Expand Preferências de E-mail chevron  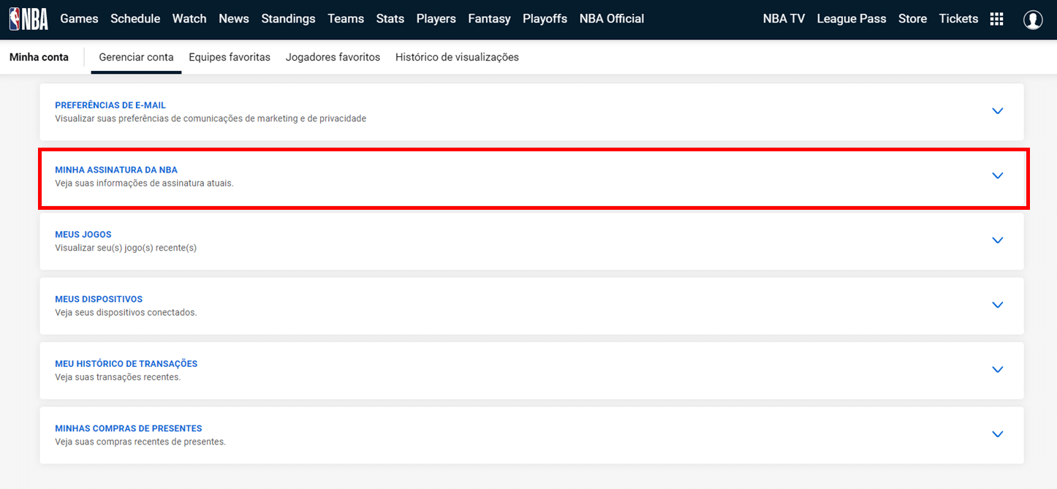point(998,111)
